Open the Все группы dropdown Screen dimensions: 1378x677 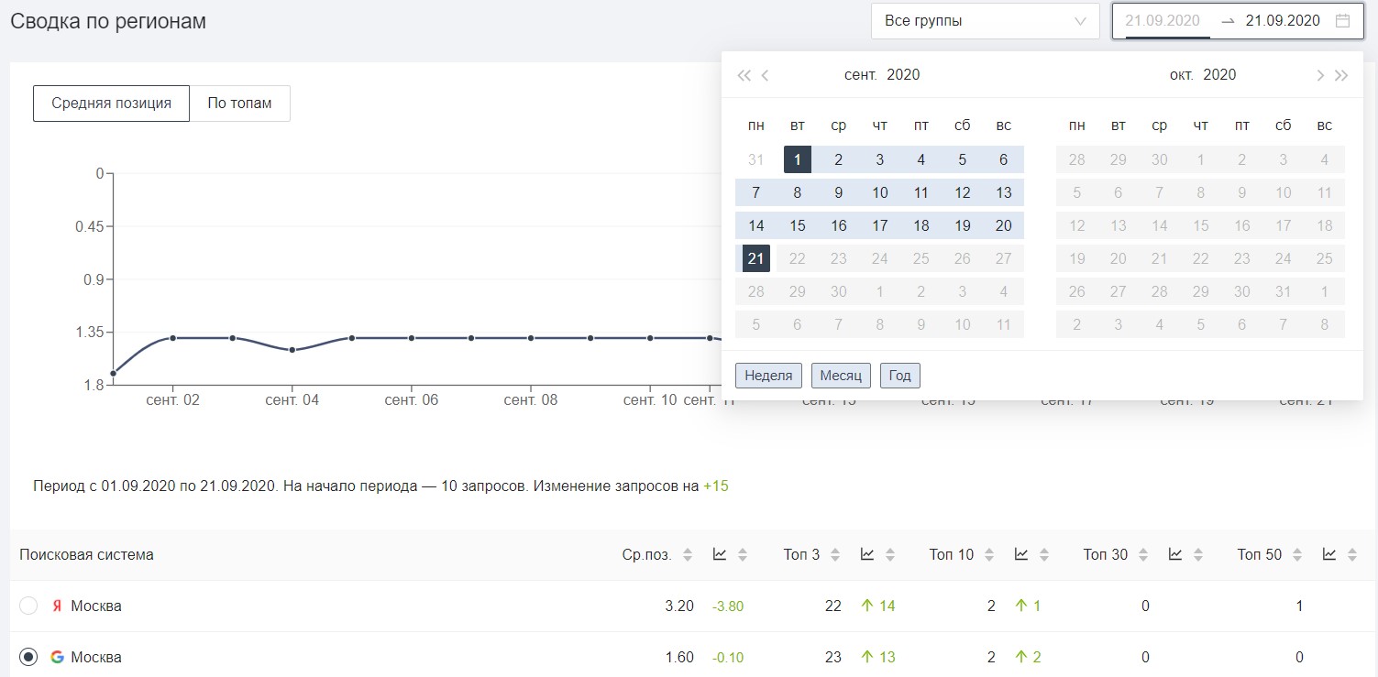[x=985, y=21]
